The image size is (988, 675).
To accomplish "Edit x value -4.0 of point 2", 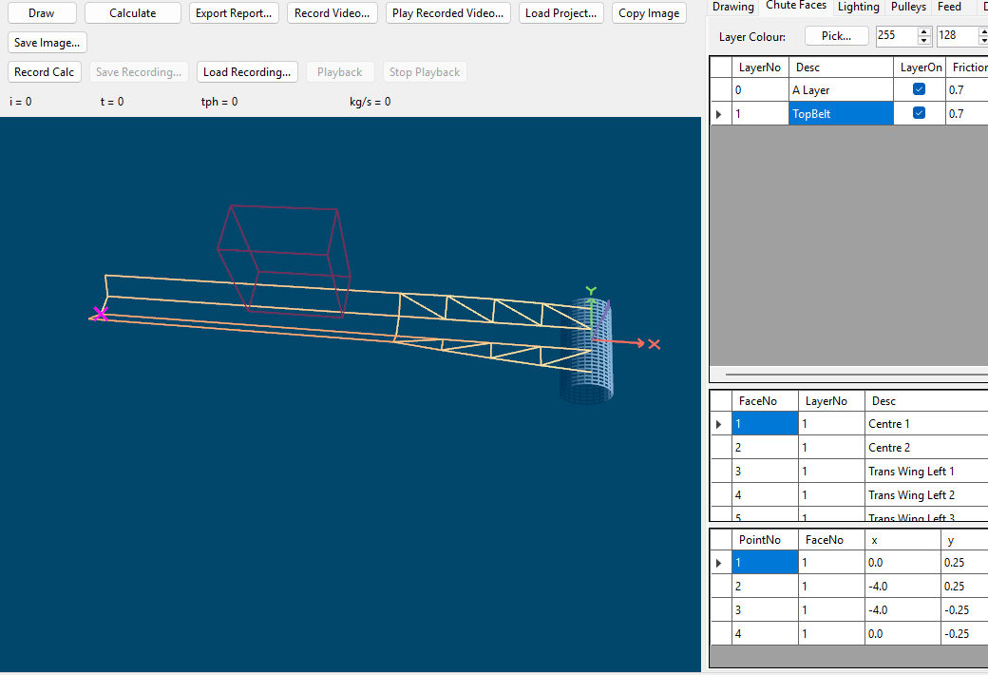I will click(902, 586).
